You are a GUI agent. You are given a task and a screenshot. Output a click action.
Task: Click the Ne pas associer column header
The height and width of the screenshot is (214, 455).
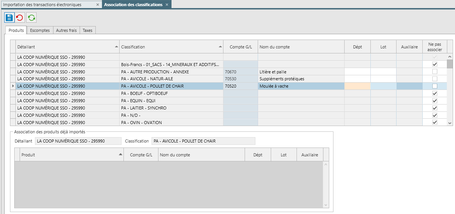click(435, 47)
